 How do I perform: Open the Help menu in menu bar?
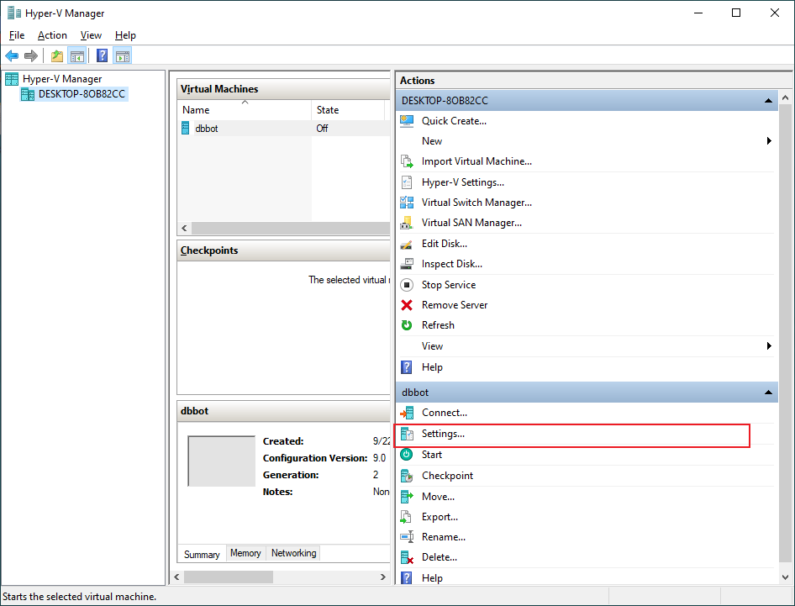125,35
